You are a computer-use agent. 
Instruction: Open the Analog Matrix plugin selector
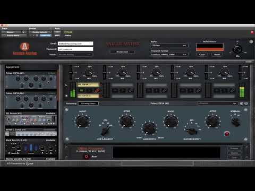[14, 36]
